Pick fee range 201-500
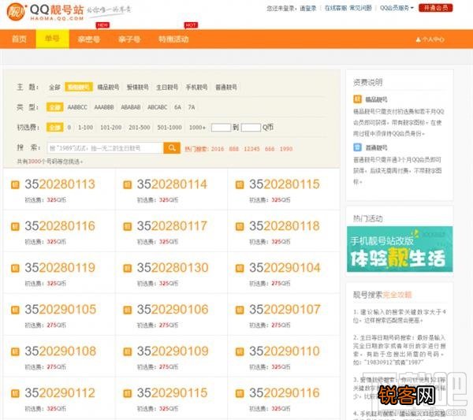 pos(140,128)
